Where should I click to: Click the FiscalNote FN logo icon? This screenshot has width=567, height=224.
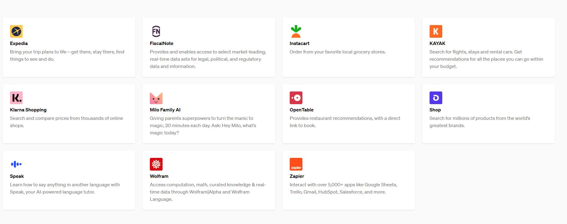point(156,31)
